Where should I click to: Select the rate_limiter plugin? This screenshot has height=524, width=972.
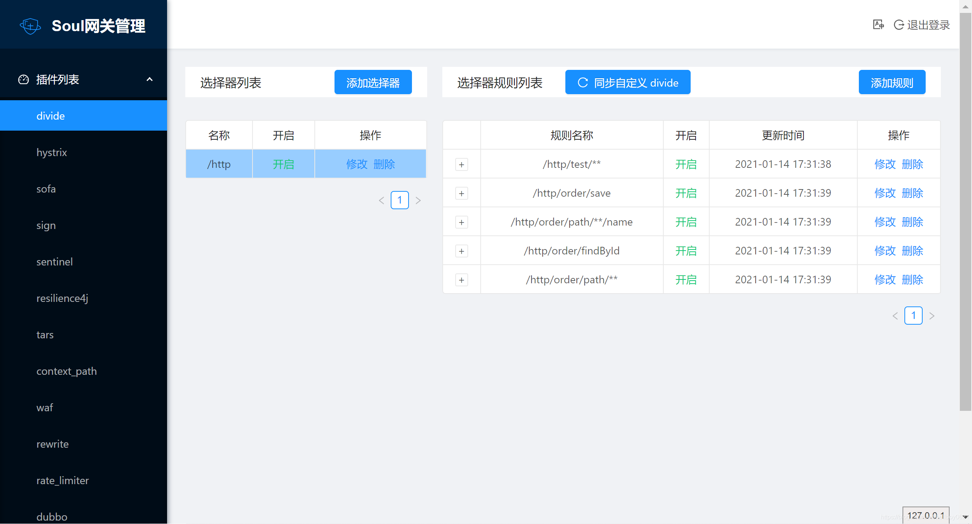coord(62,480)
